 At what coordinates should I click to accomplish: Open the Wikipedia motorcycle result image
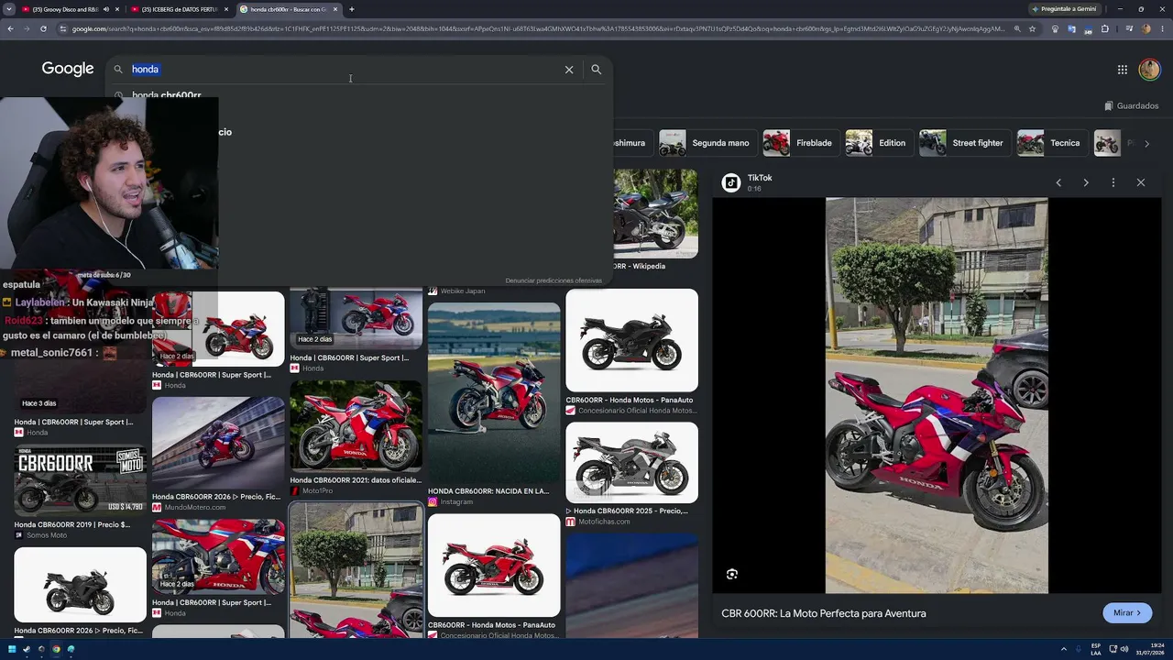coord(655,214)
